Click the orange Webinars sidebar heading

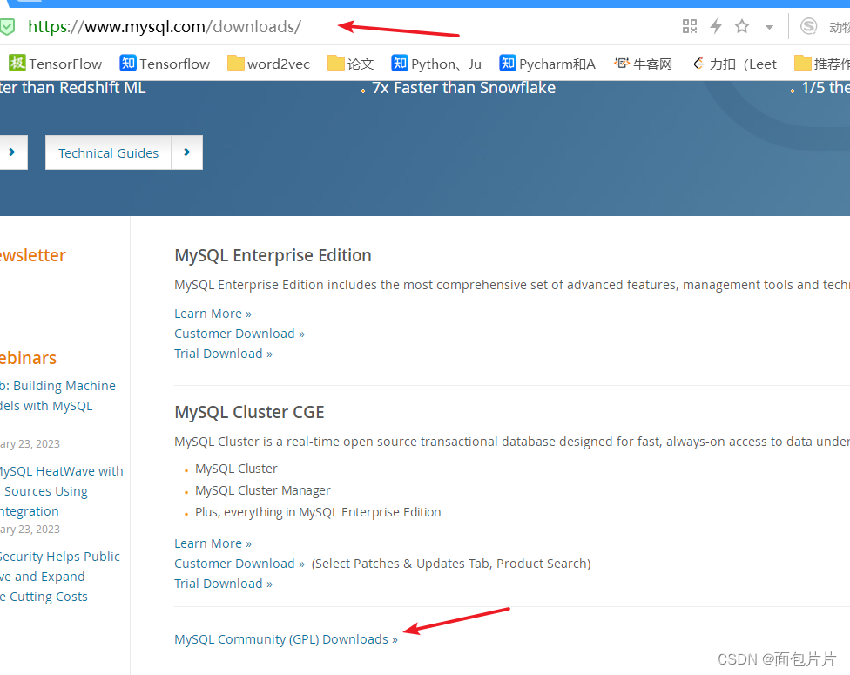click(x=28, y=358)
